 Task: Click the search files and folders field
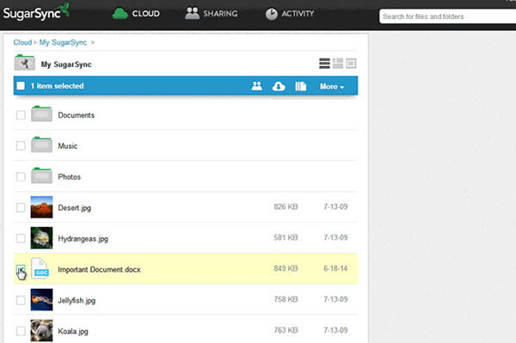click(447, 16)
